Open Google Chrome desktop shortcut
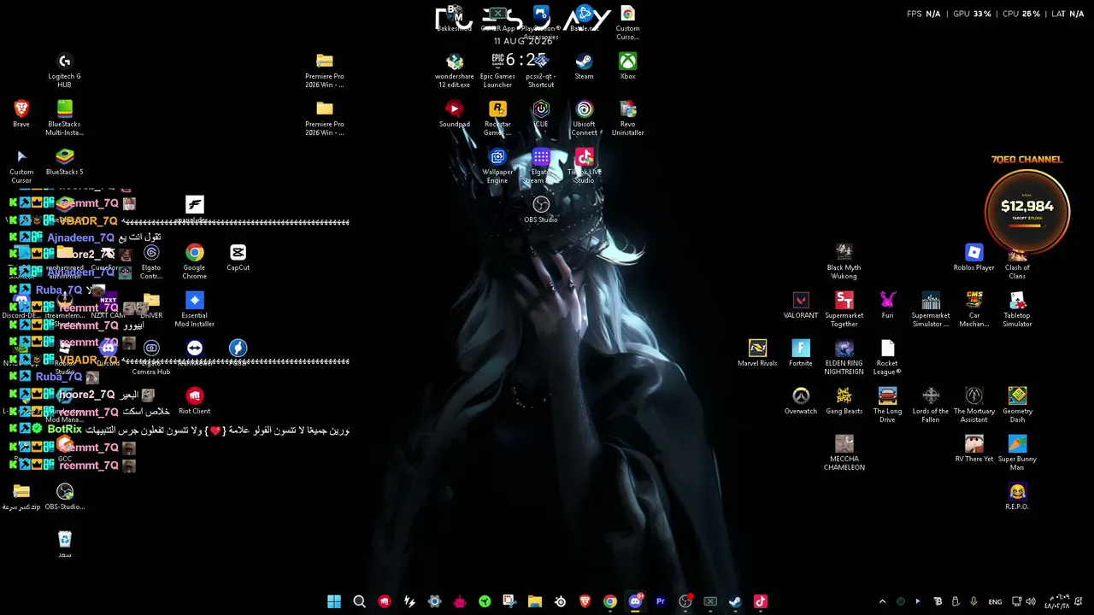Screen dimensions: 1094x615 point(194,261)
